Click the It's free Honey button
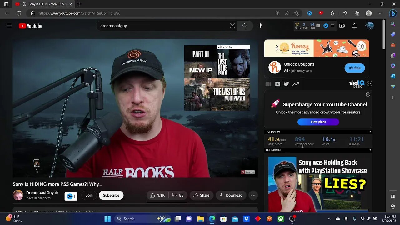 point(355,68)
